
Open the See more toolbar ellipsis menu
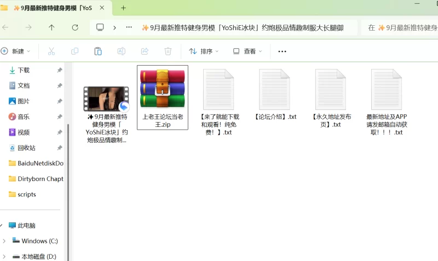(282, 51)
